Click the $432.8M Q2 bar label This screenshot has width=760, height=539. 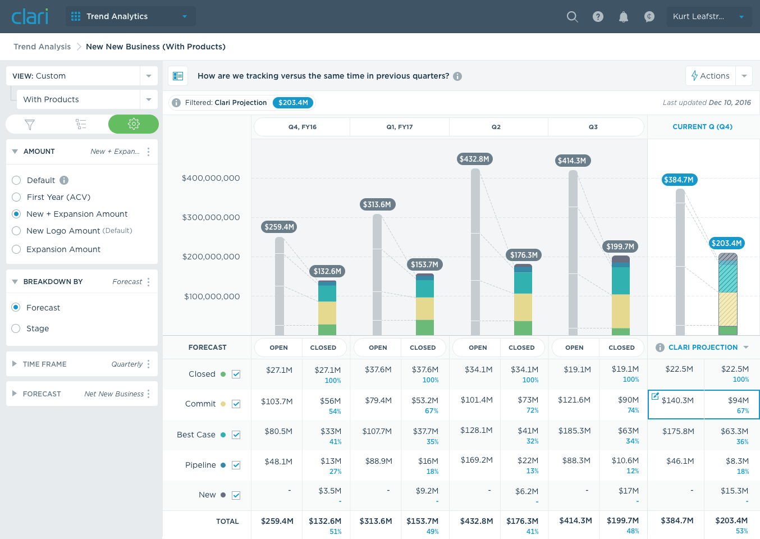[x=474, y=159]
